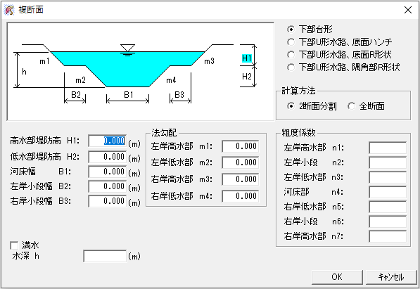Click the 河床幅 B1 input field
This screenshot has height=289, width=420.
107,172
